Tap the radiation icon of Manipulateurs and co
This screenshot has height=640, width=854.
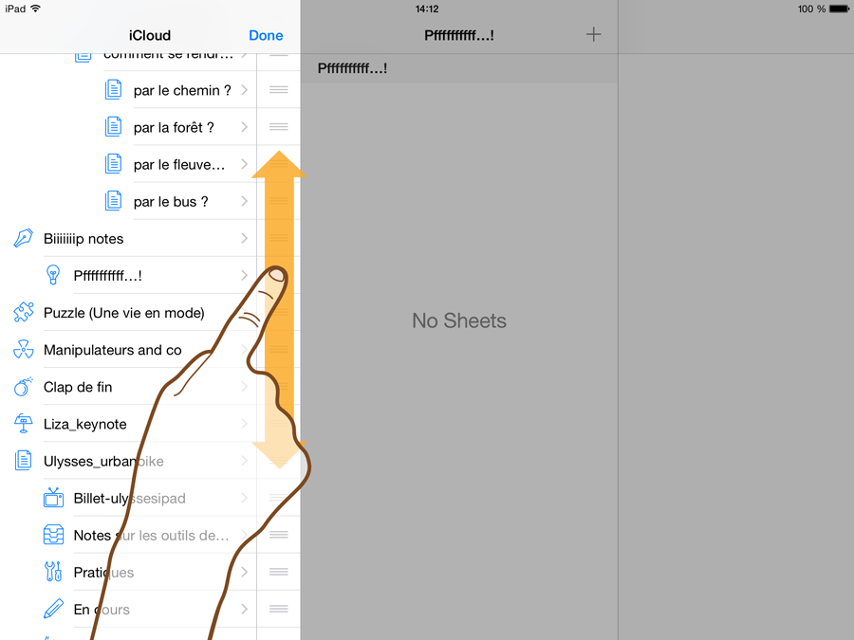[23, 349]
